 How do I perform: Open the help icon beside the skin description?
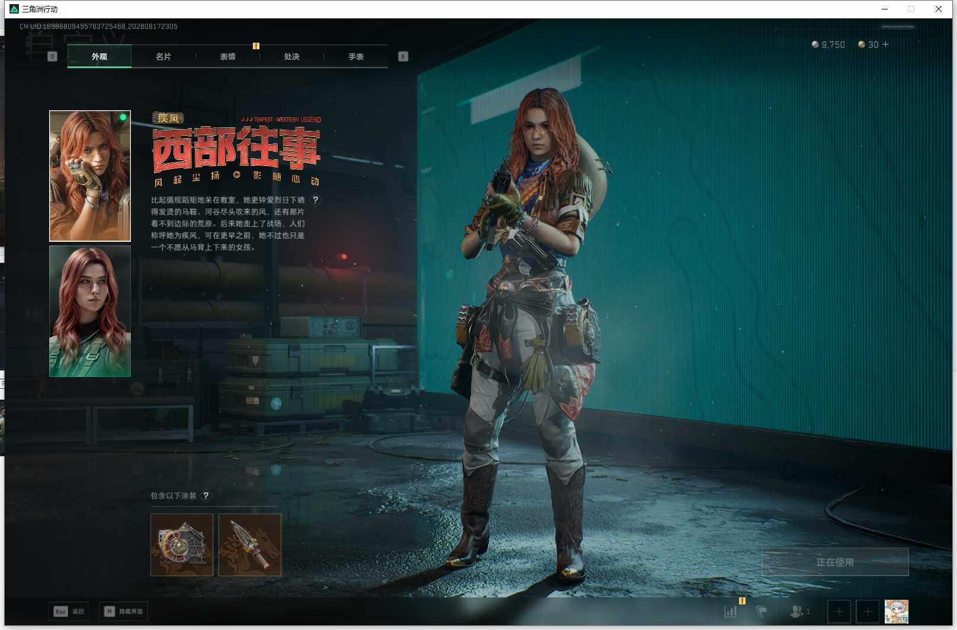316,200
